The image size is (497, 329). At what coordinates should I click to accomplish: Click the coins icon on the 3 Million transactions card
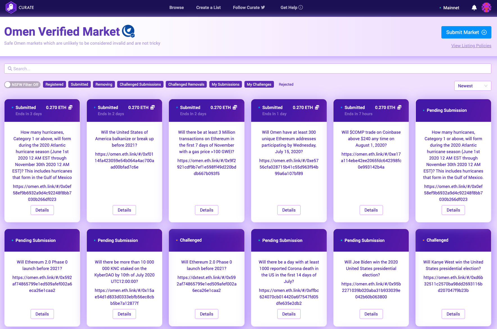pyautogui.click(x=235, y=107)
